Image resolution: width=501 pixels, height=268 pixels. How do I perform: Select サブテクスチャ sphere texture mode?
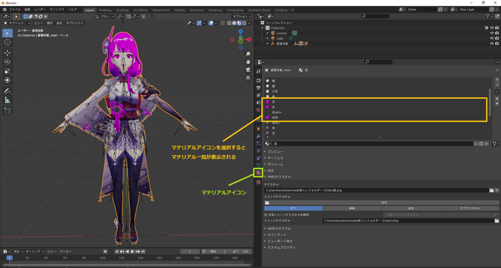470,208
